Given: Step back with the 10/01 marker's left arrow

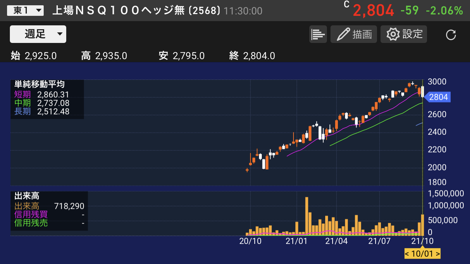Looking at the screenshot, I should pyautogui.click(x=407, y=253).
